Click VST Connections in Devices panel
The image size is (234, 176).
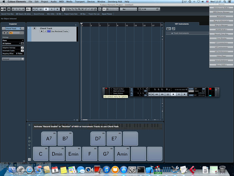coord(221,43)
